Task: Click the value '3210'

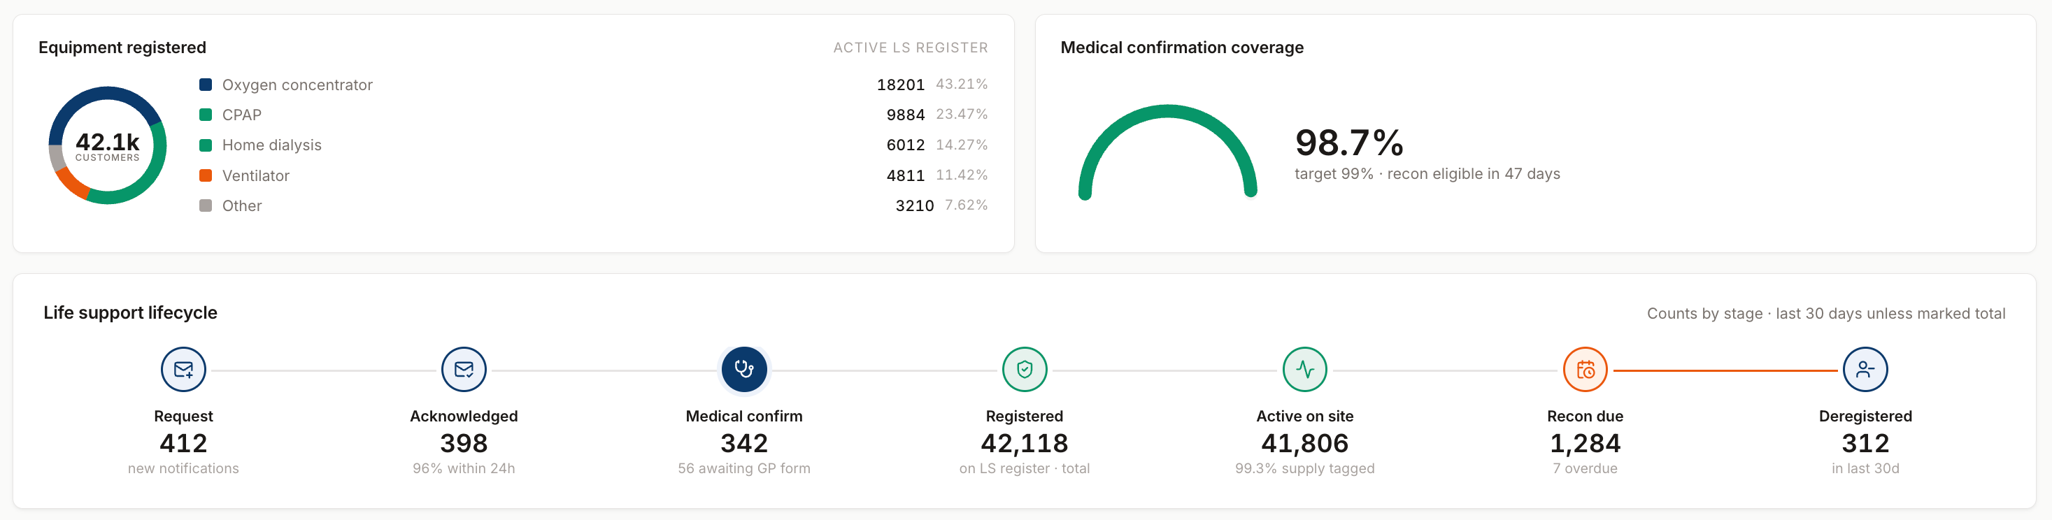Action: tap(915, 206)
